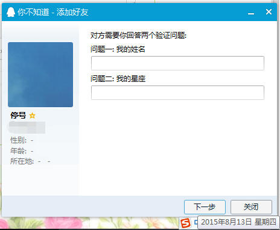280x230 pixels.
Task: Close the dialog with the X icon
Action: coord(269,12)
